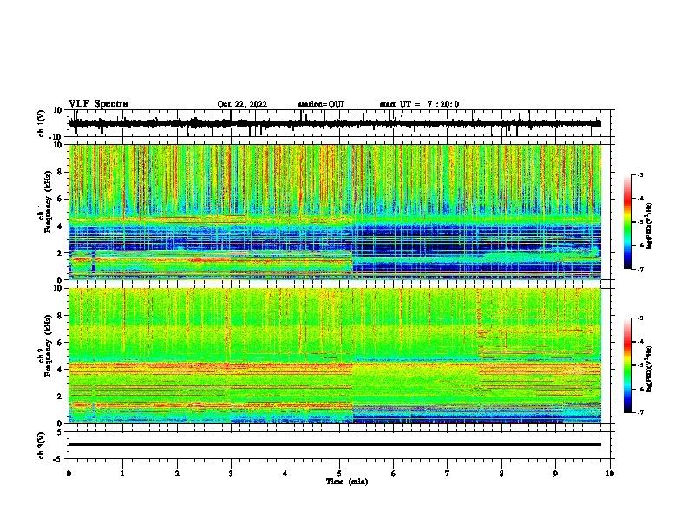687x531 pixels.
Task: Click the "-7" tick on ch.2 color bar
Action: tap(640, 412)
